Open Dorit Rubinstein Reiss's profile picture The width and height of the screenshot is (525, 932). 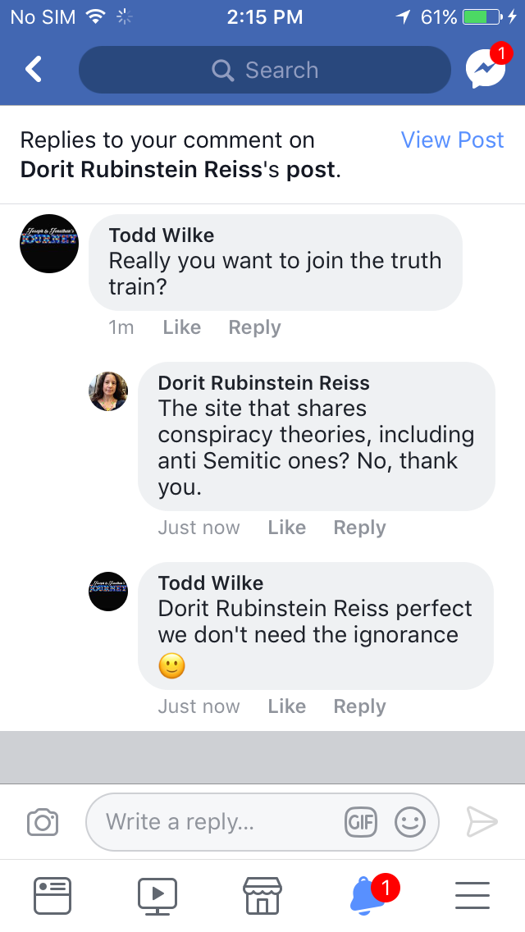coord(108,391)
